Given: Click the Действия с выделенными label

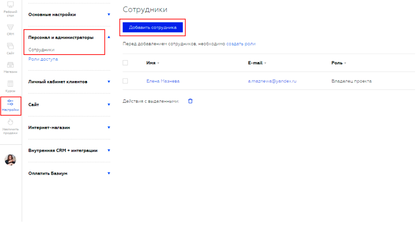Looking at the screenshot, I should pos(151,101).
